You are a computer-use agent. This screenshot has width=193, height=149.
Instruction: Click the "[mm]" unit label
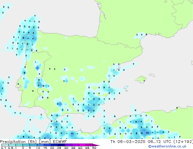[x=45, y=142]
